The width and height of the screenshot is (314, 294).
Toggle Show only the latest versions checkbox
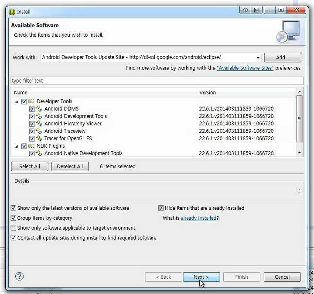point(14,208)
